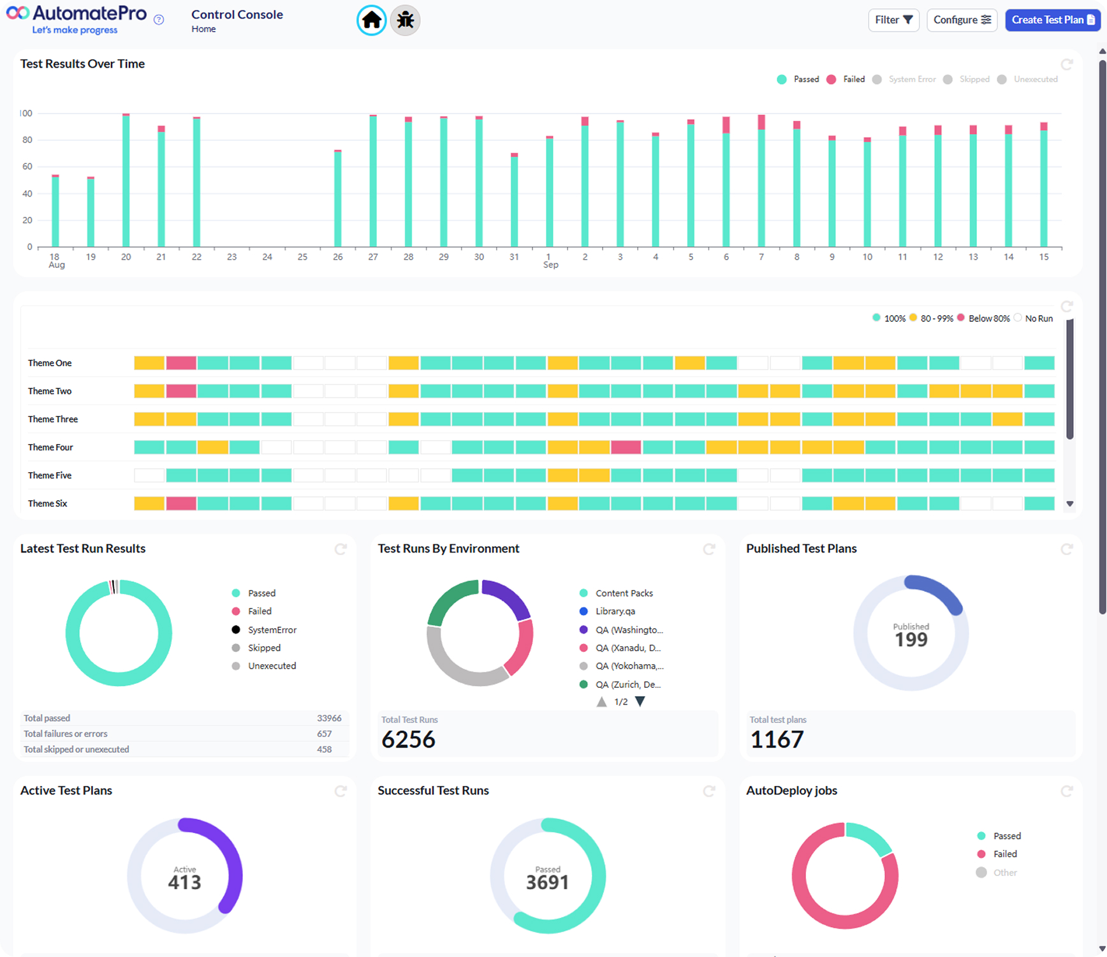Refresh the Active Test Plans panel

coord(341,791)
